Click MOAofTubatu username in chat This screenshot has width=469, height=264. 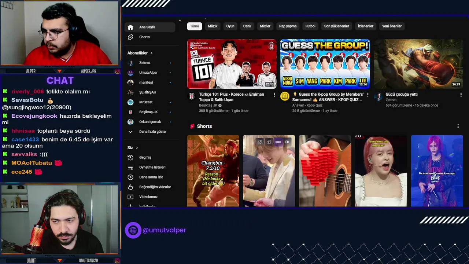click(32, 163)
